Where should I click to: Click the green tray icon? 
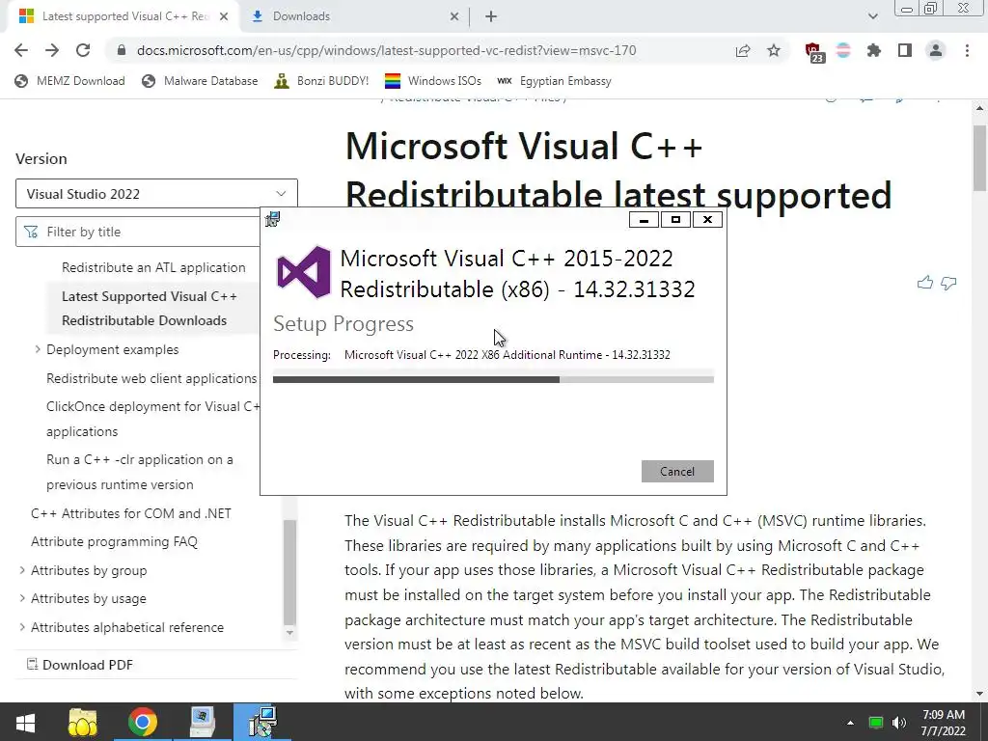(876, 723)
